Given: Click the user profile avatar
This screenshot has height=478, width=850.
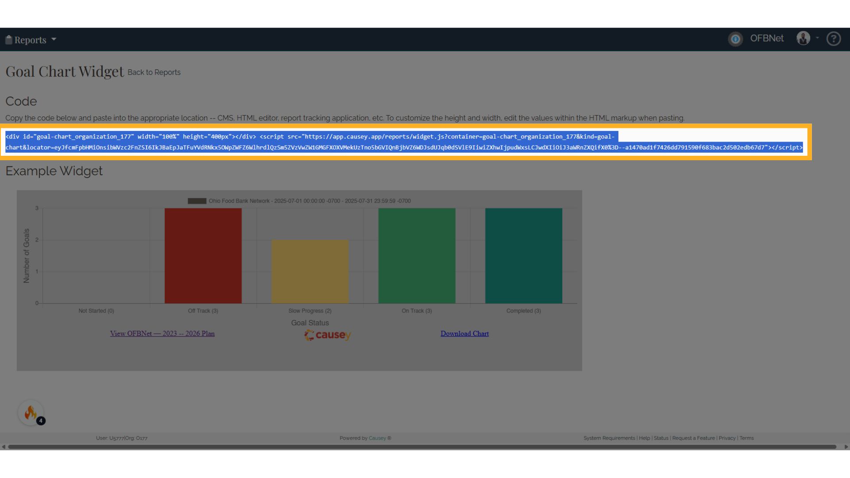Looking at the screenshot, I should click(x=803, y=39).
